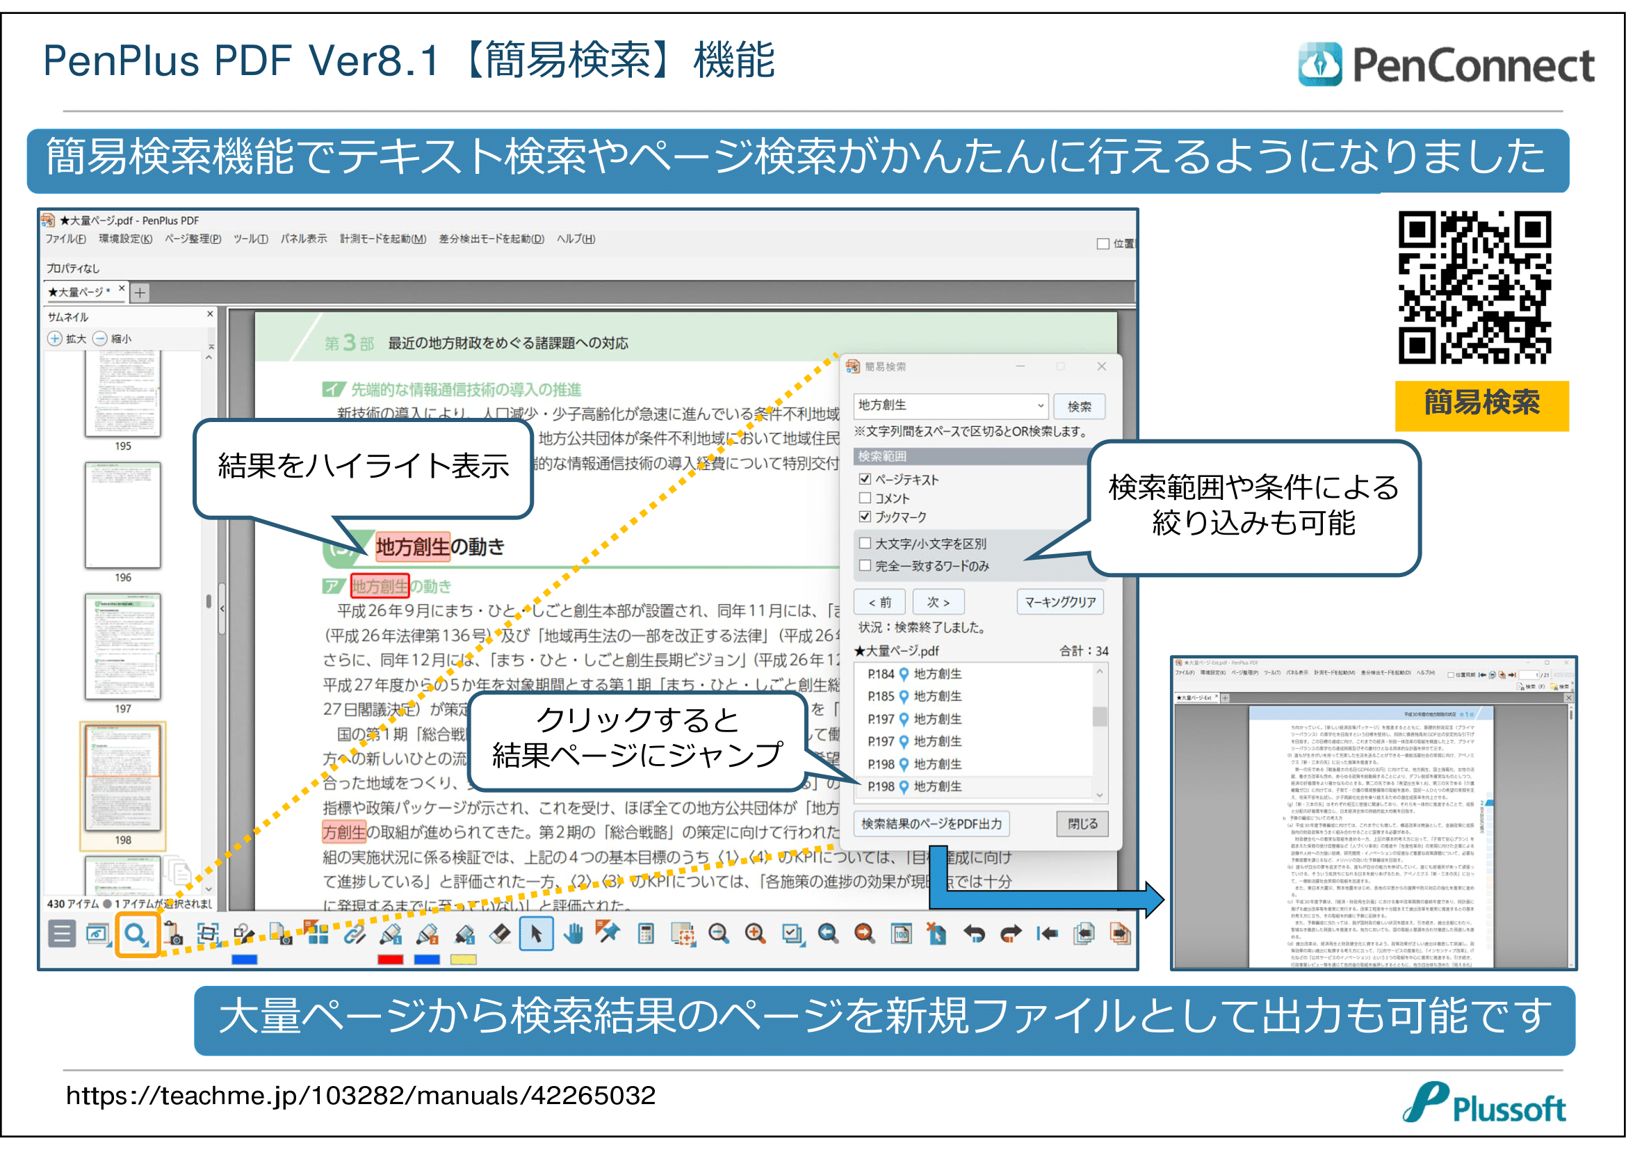
Task: Open the ページ整理(P) menu
Action: (x=193, y=238)
